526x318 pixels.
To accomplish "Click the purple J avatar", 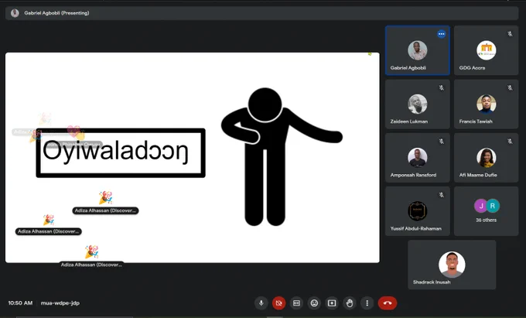I will (x=480, y=206).
